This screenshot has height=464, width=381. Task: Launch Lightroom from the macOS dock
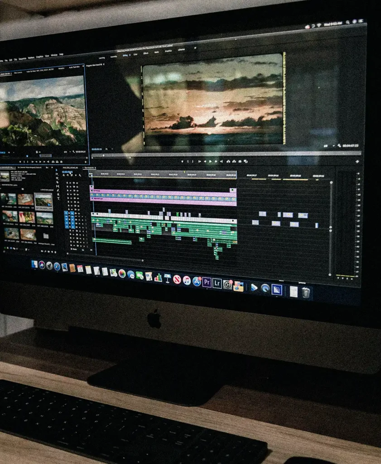tap(217, 282)
